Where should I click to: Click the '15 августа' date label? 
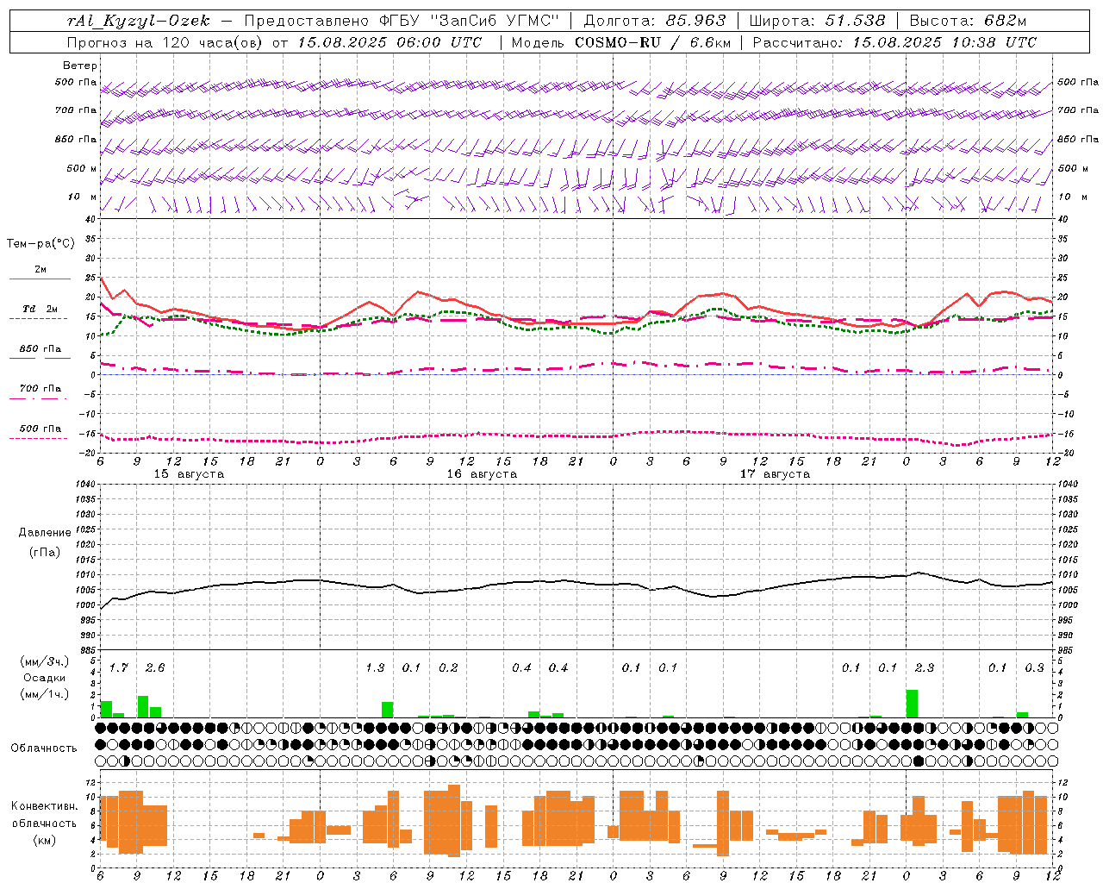click(189, 474)
